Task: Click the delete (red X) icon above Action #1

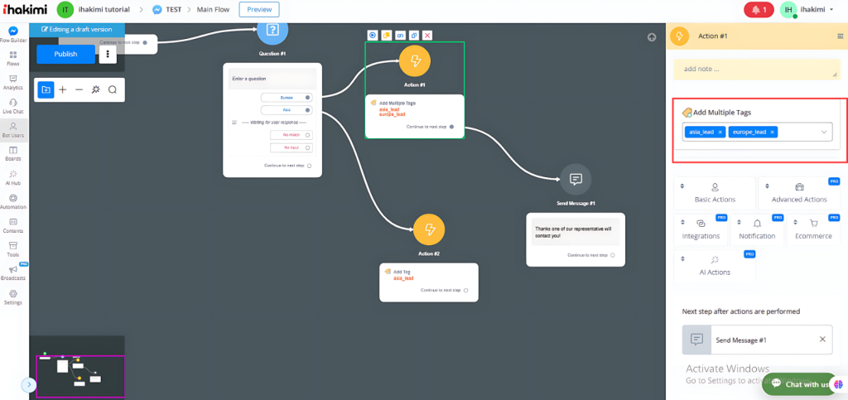Action: 427,36
